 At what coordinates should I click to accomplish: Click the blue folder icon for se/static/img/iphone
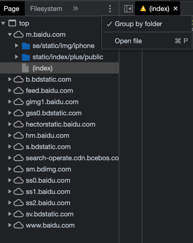pos(26,46)
